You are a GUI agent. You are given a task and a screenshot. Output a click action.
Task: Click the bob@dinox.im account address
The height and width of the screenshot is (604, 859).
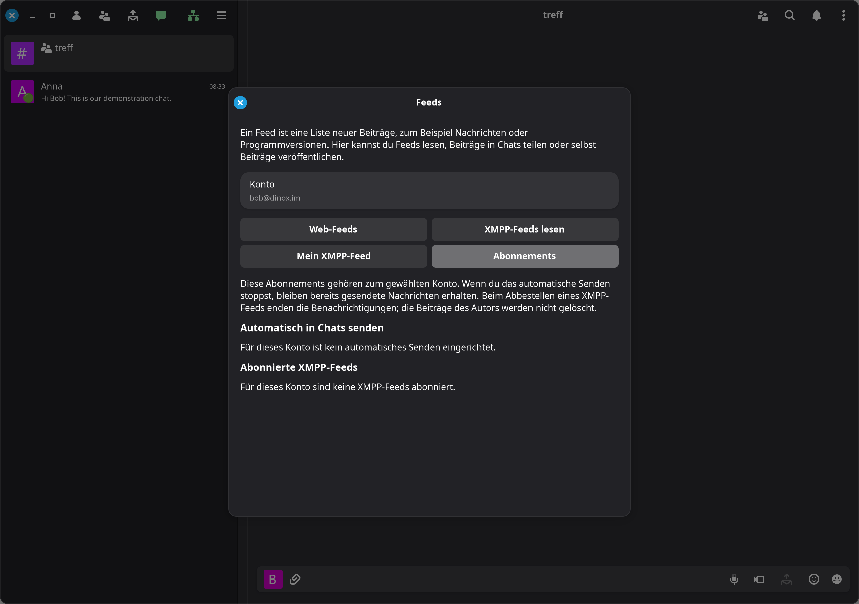tap(274, 198)
